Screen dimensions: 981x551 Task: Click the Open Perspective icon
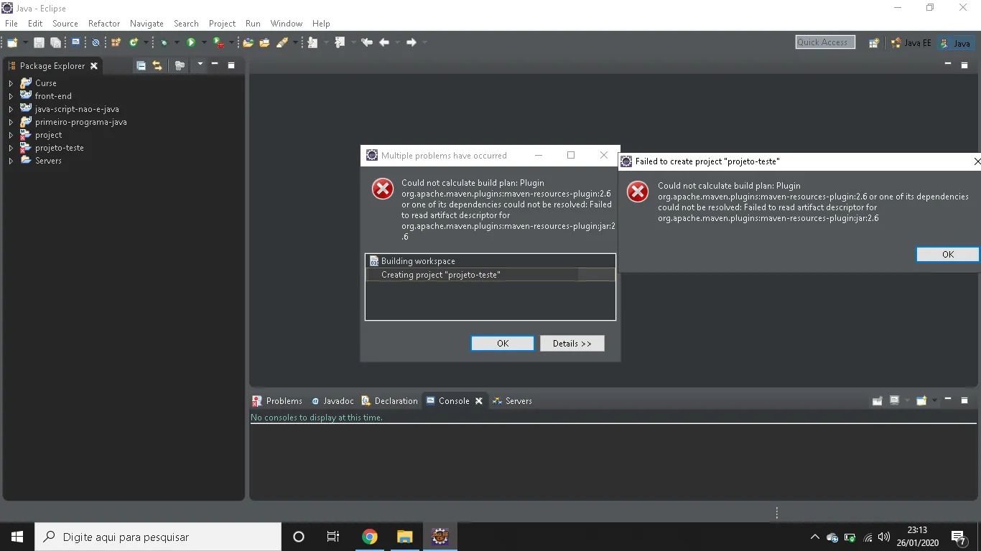coord(874,43)
